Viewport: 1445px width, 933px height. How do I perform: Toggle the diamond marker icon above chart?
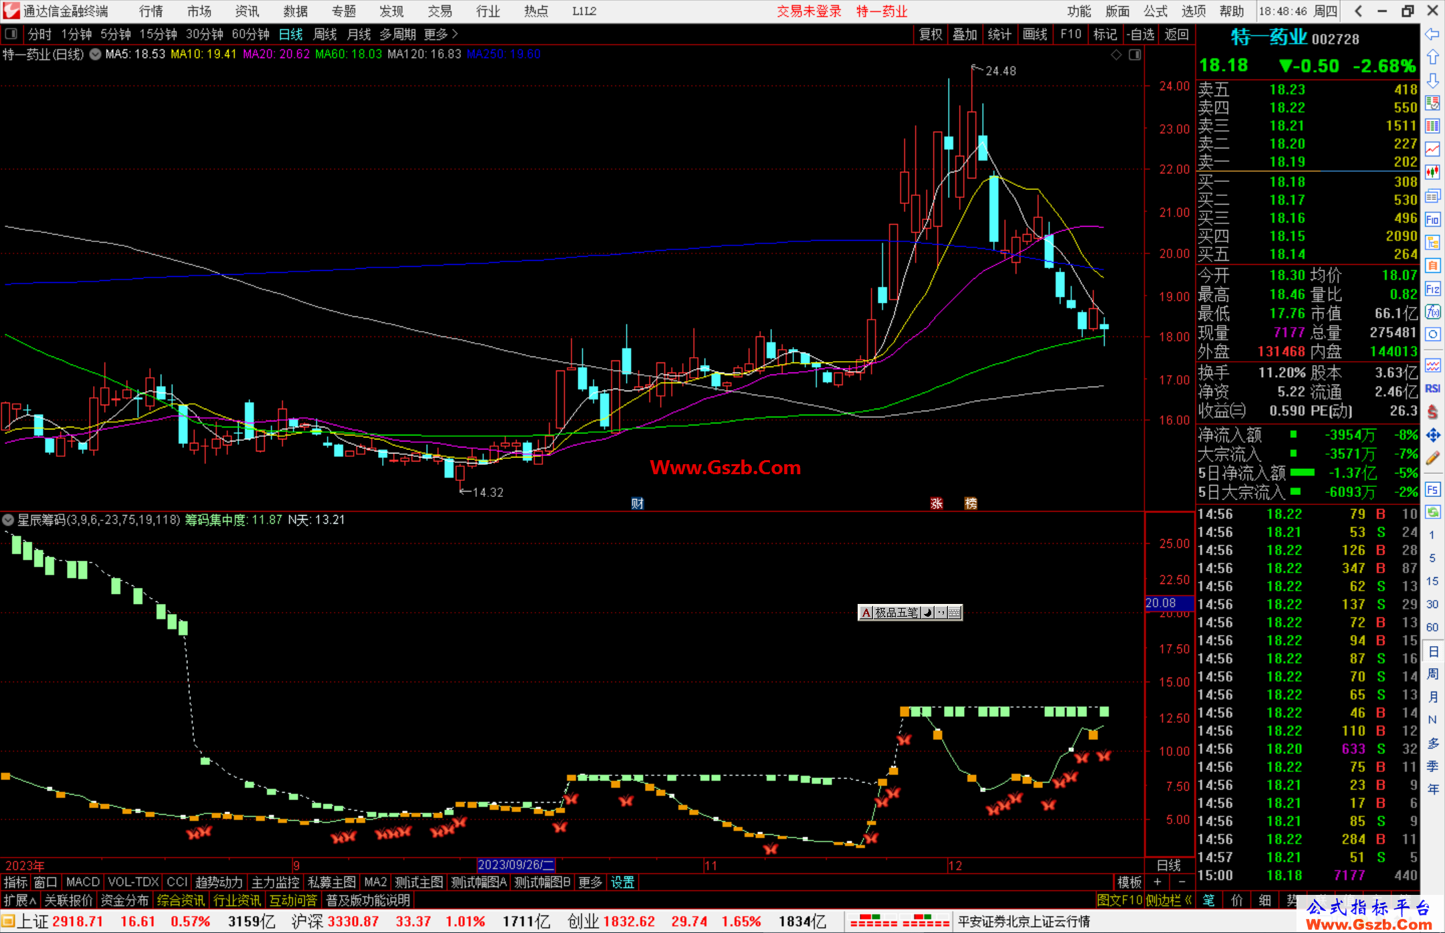1116,55
